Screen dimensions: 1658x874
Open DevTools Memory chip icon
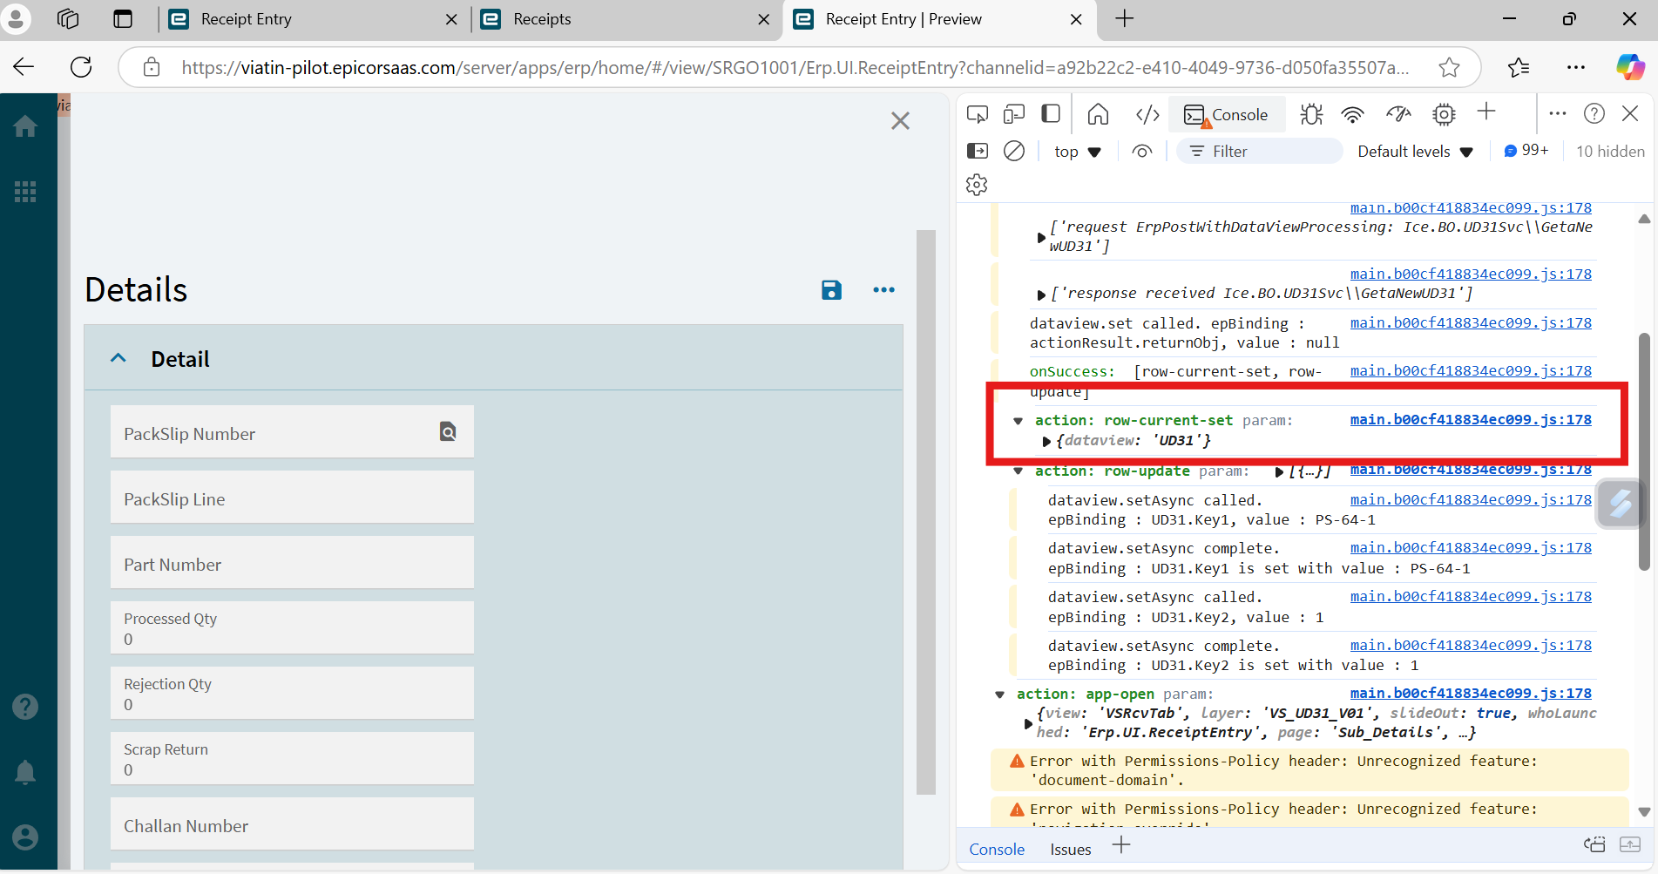[1444, 114]
